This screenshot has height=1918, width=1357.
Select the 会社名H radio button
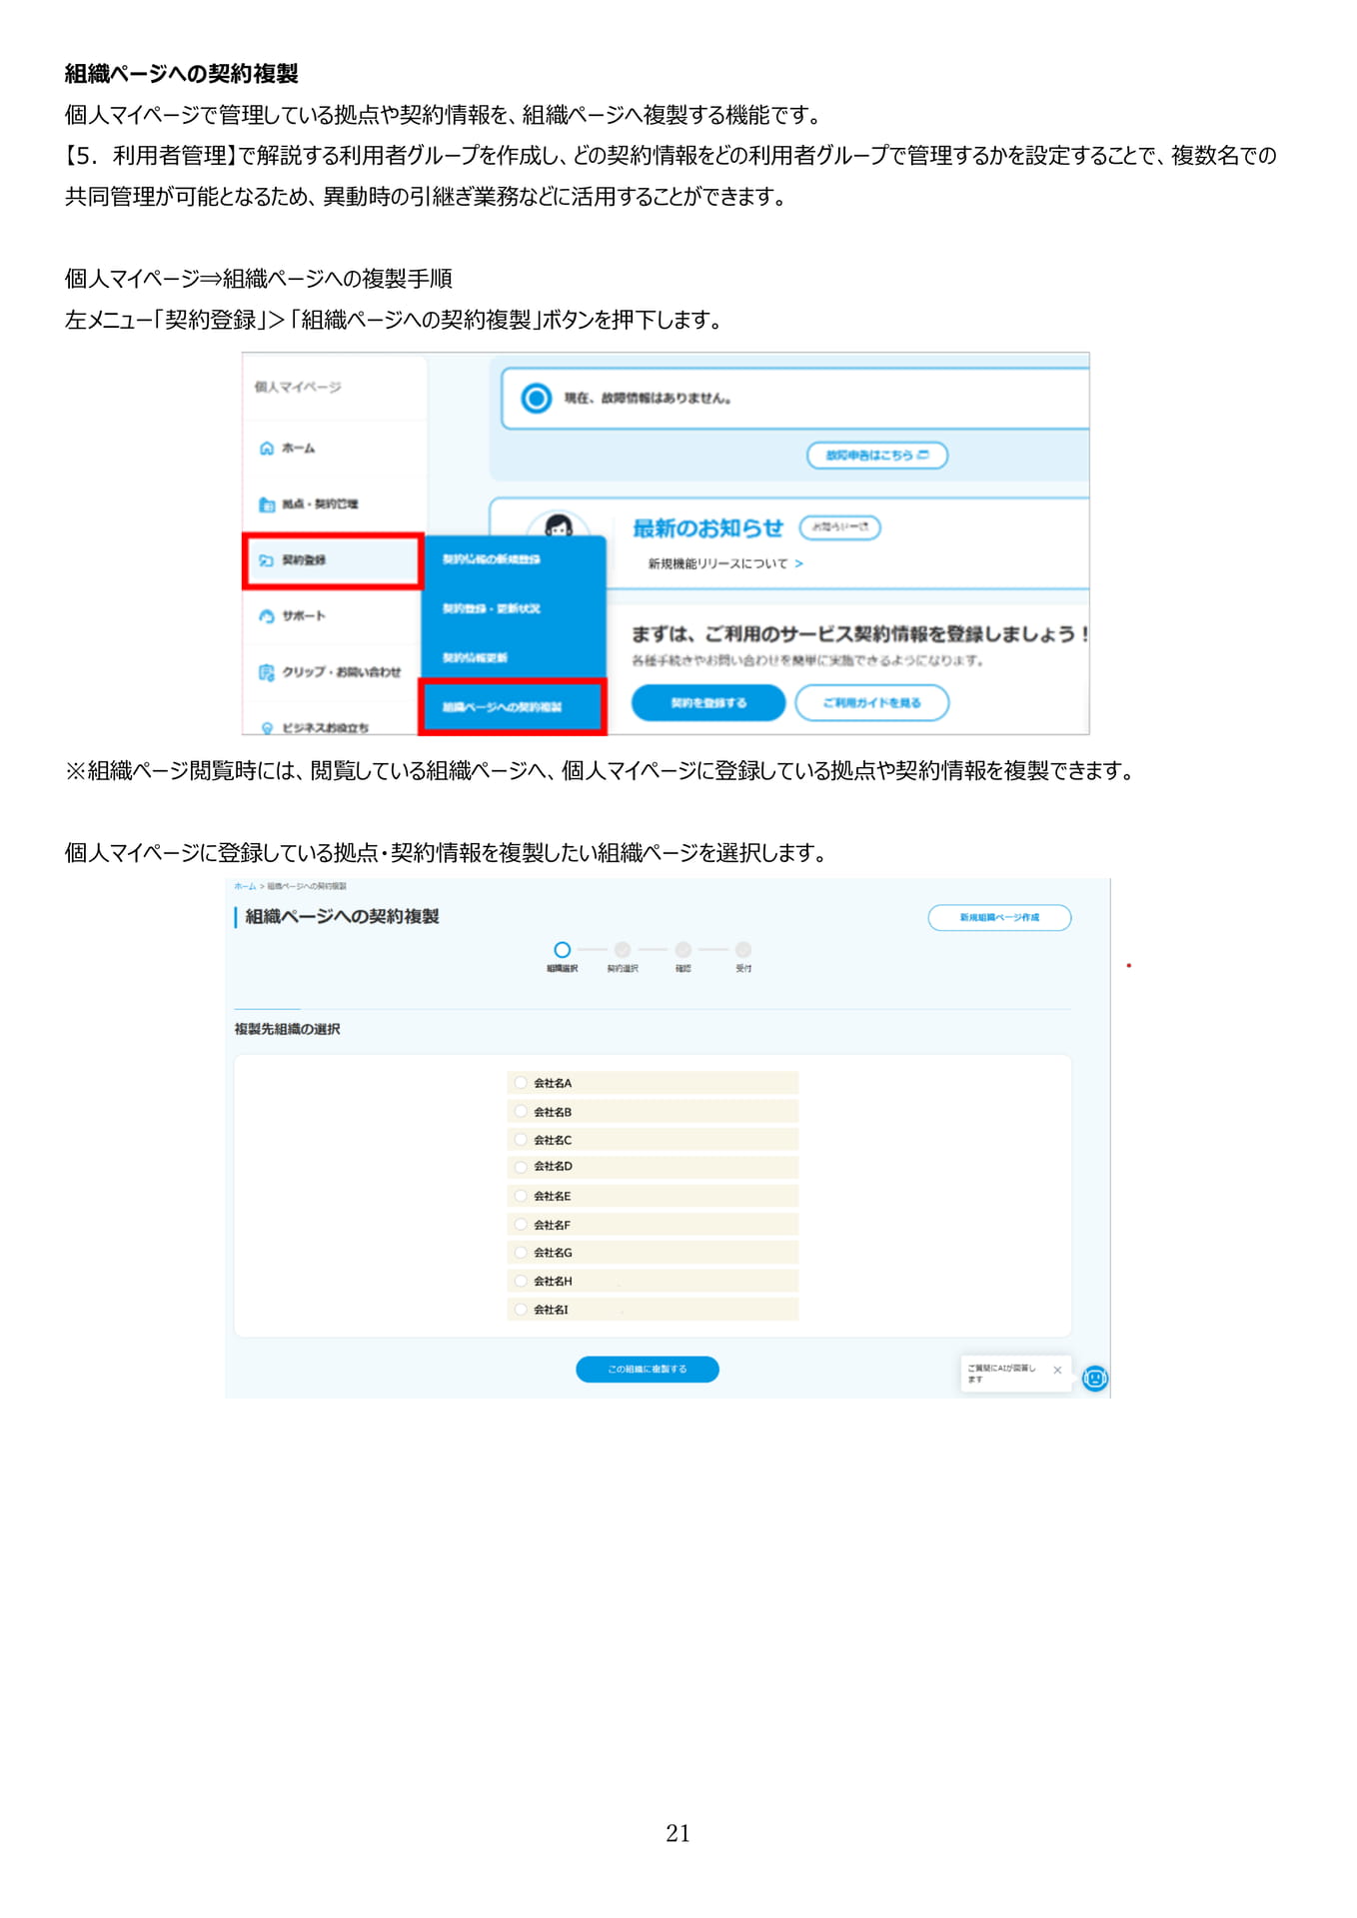tap(521, 1281)
